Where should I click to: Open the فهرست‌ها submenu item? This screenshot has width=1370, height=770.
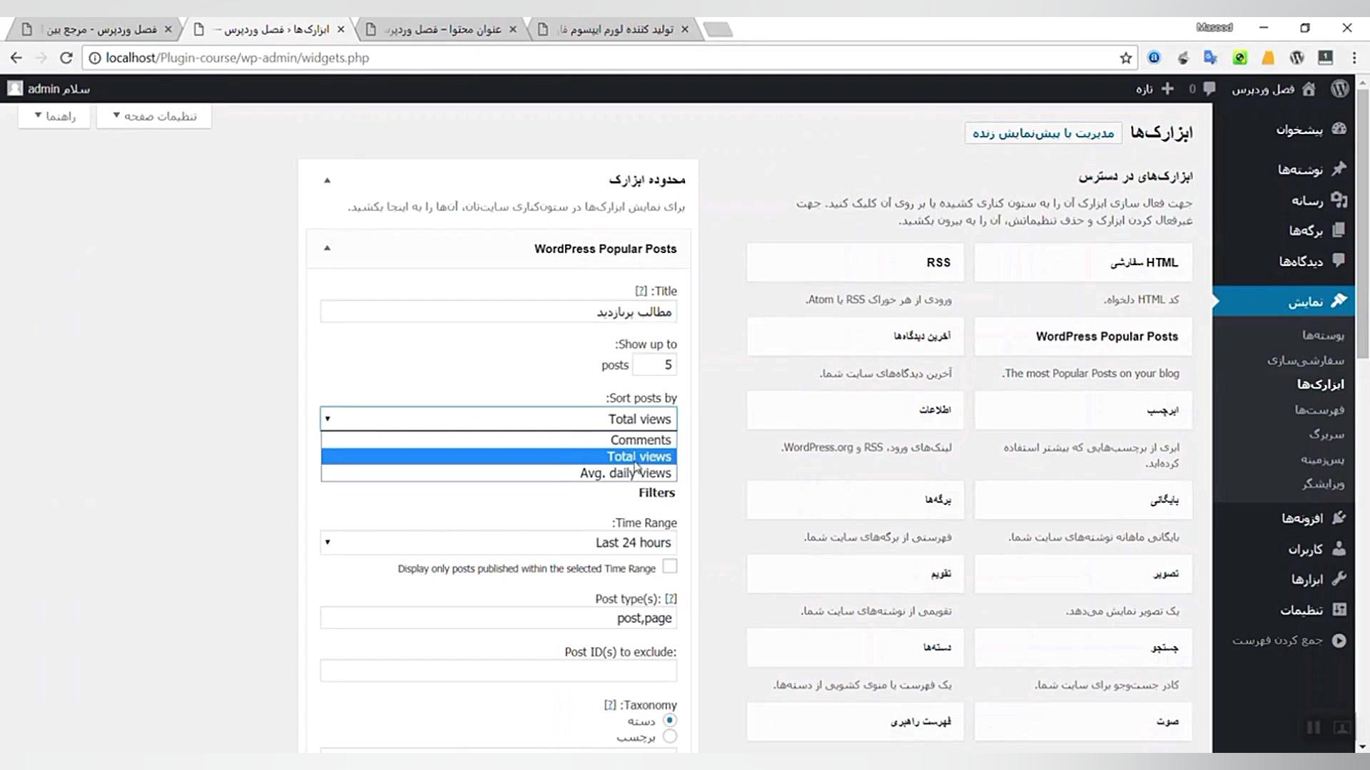1319,410
